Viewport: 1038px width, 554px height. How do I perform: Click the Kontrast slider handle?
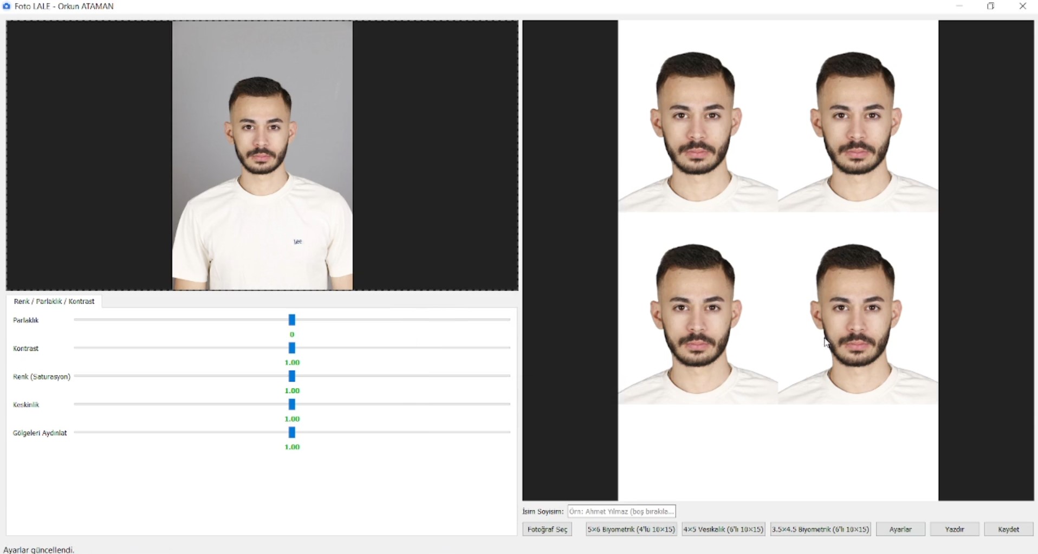click(x=292, y=348)
